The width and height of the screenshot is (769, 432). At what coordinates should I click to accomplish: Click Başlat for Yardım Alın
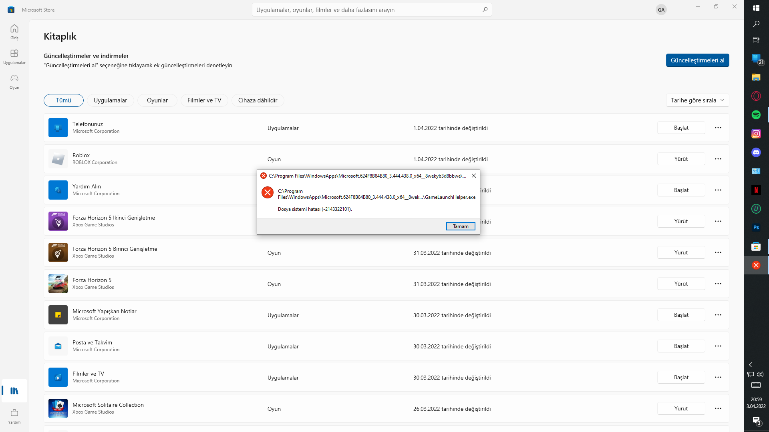(681, 190)
